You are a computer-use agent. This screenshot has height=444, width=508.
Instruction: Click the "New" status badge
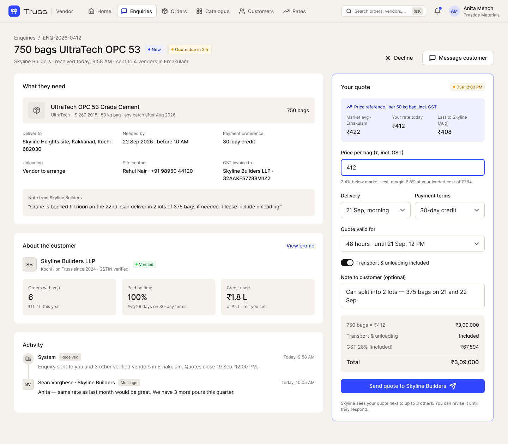(155, 49)
